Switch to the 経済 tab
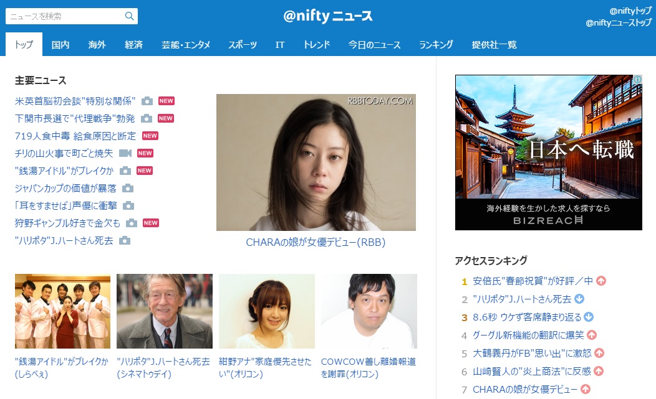Image resolution: width=656 pixels, height=399 pixels. (134, 45)
